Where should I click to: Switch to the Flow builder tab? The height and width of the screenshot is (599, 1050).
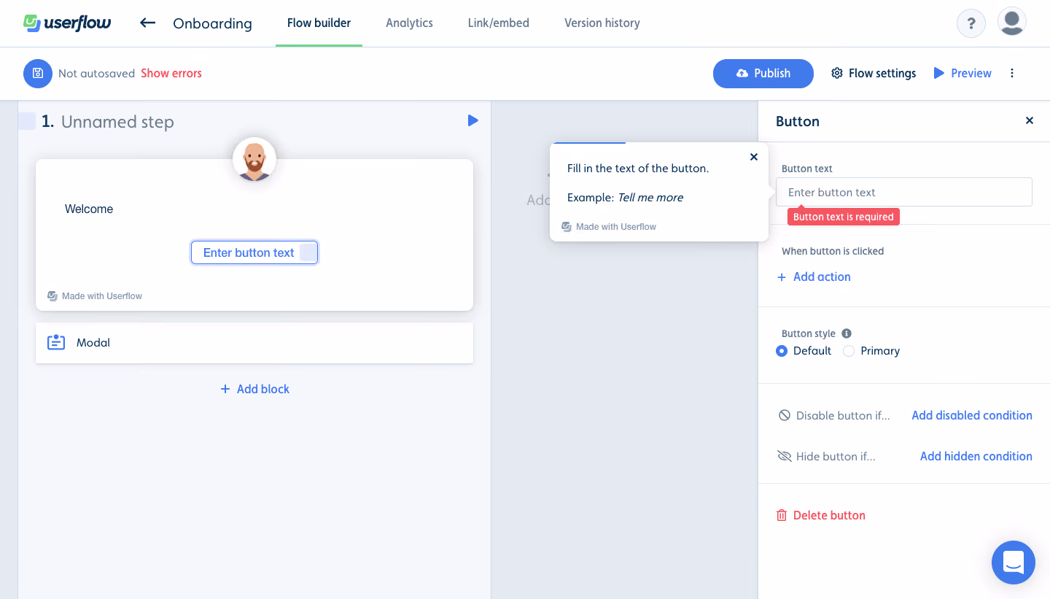[319, 23]
